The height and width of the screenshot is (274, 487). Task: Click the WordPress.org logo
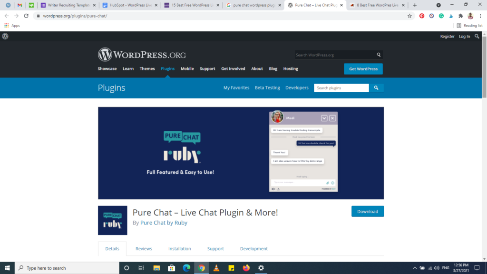[x=142, y=55]
